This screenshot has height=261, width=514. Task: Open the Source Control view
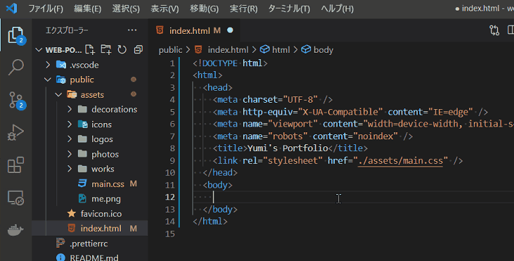[15, 100]
